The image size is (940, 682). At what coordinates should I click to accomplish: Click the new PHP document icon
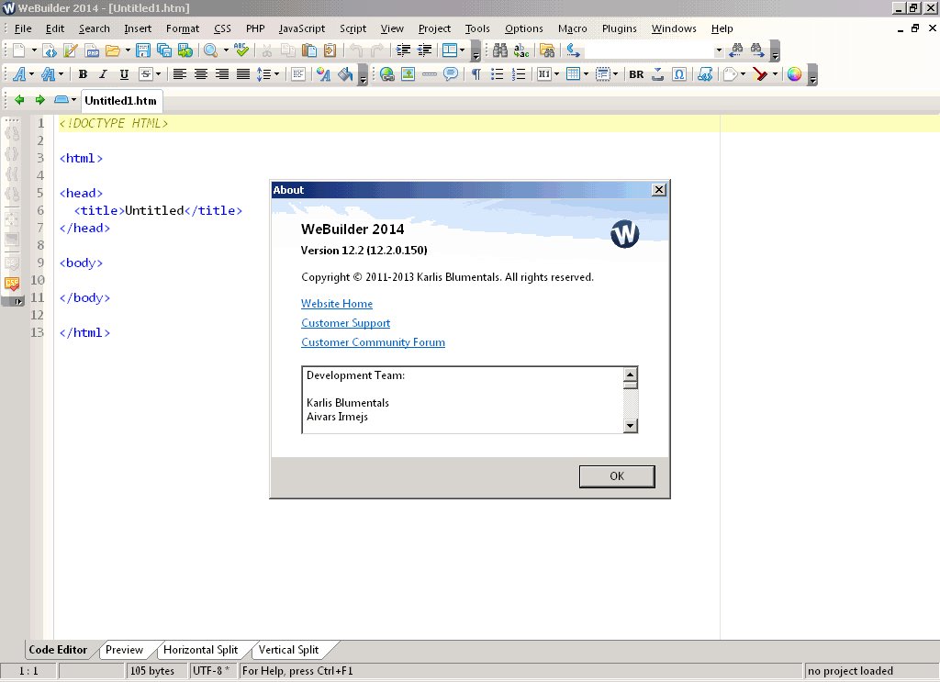point(92,50)
